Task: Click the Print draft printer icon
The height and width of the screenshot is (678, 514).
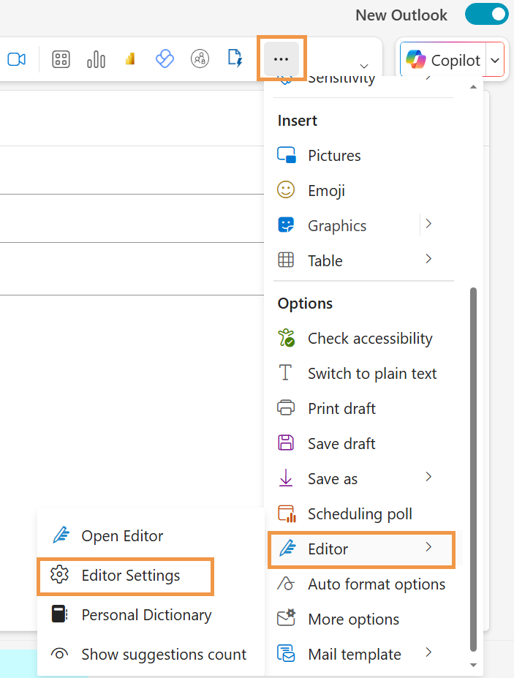Action: point(286,408)
